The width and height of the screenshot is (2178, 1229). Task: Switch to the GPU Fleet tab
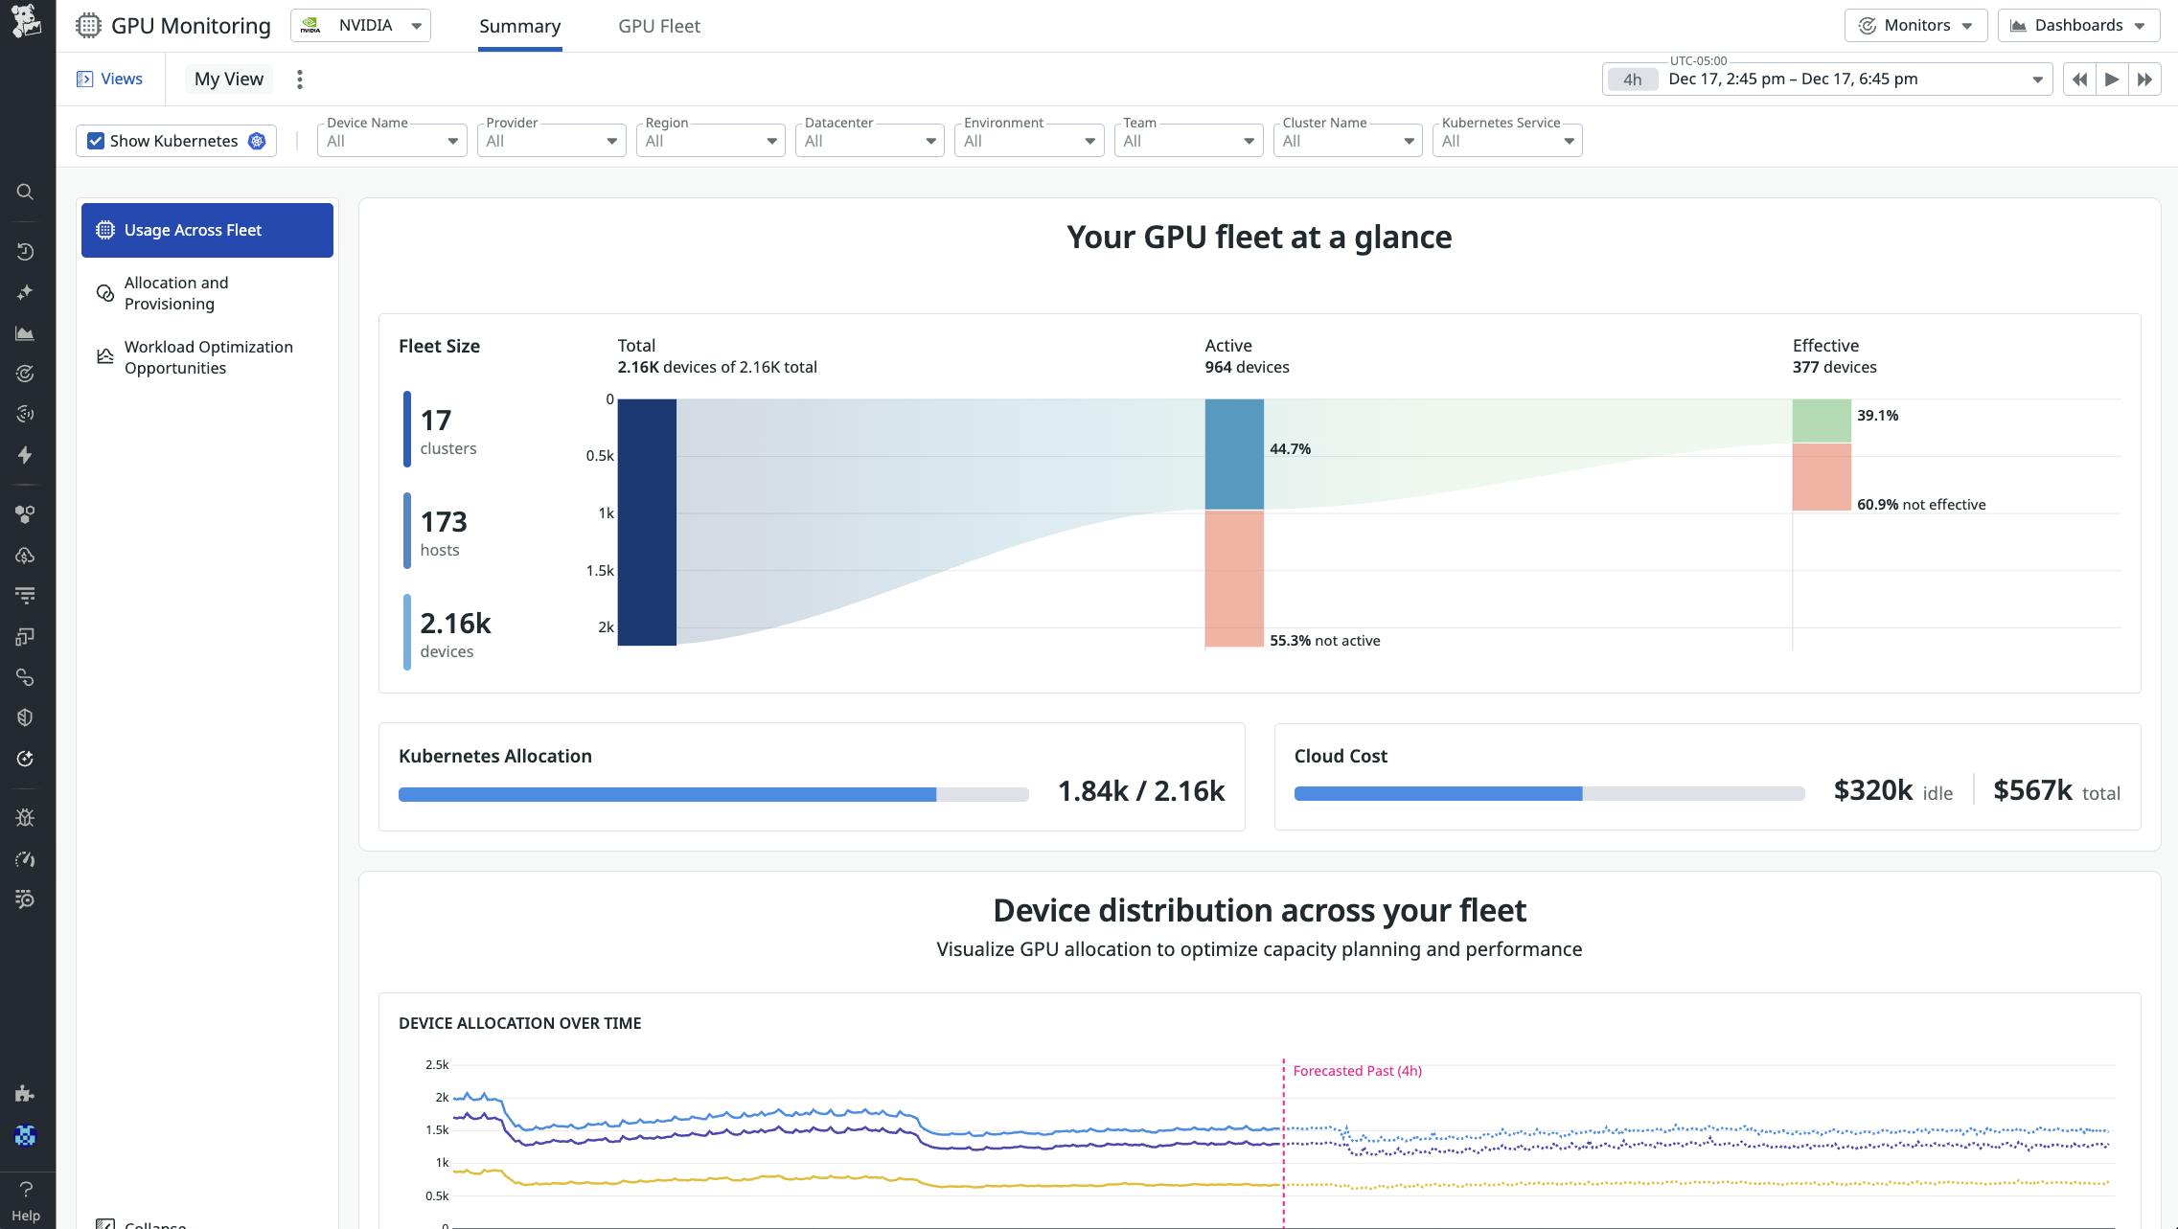click(x=658, y=26)
